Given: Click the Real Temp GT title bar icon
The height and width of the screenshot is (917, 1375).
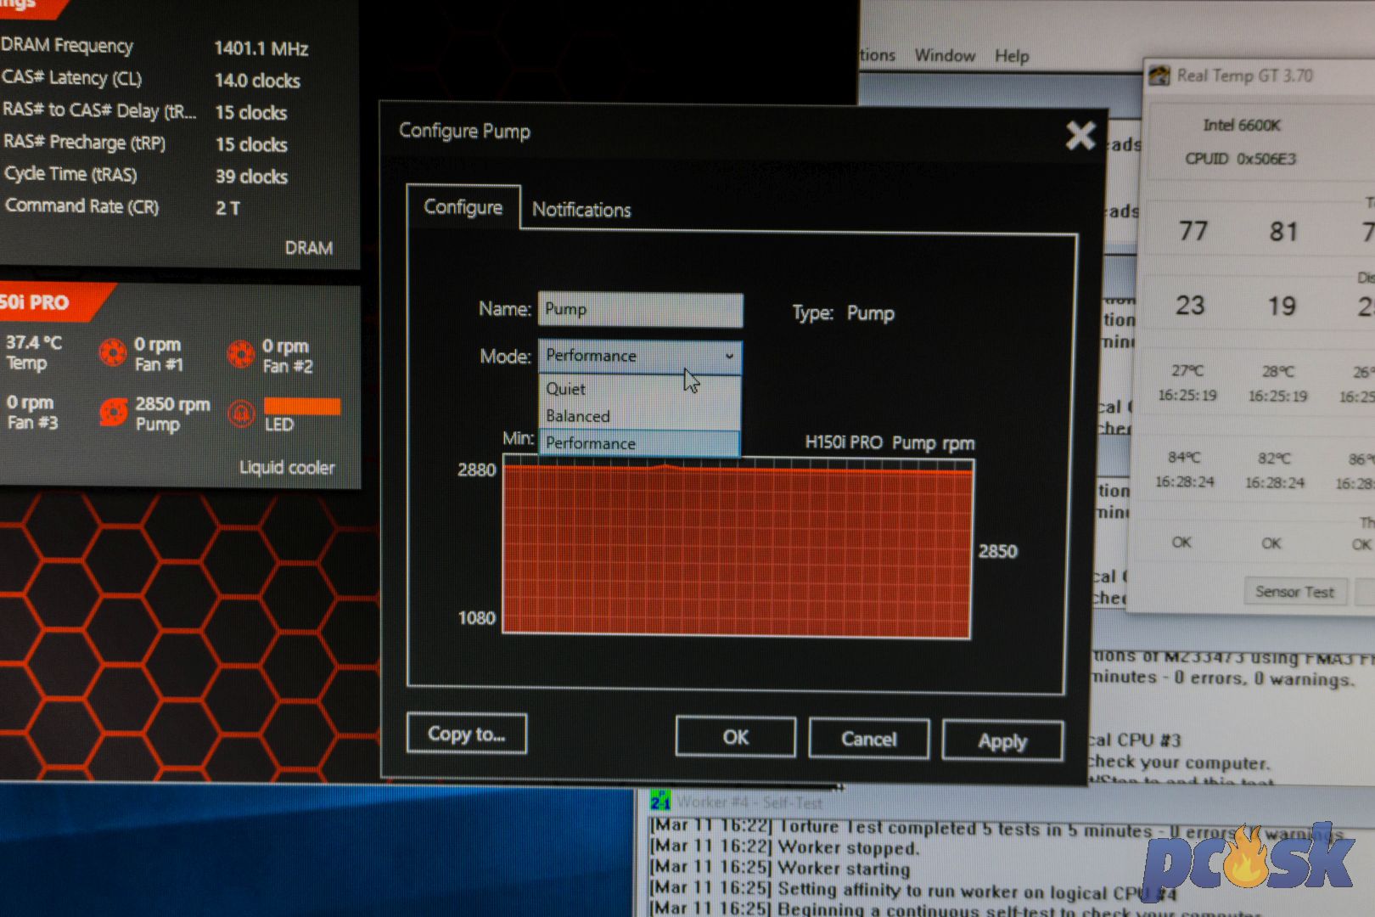Looking at the screenshot, I should click(1159, 76).
